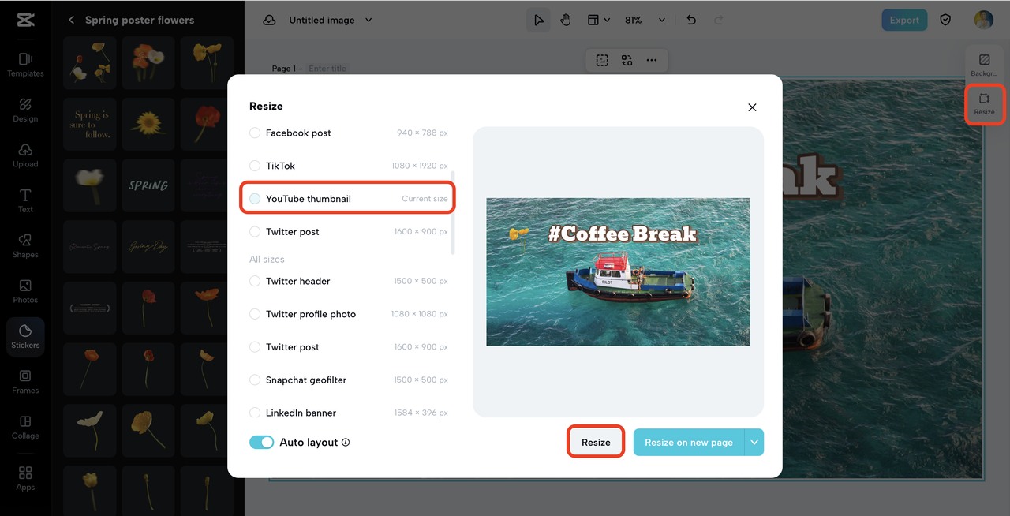1010x516 pixels.
Task: Close the Resize dialog
Action: 752,107
